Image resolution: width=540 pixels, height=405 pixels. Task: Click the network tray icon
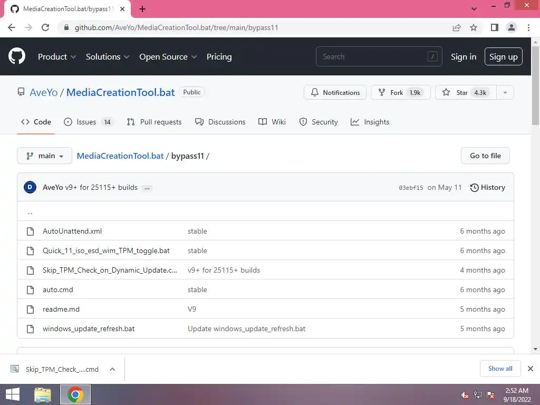[x=478, y=395]
